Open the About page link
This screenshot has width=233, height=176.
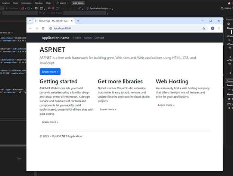[x=88, y=38]
